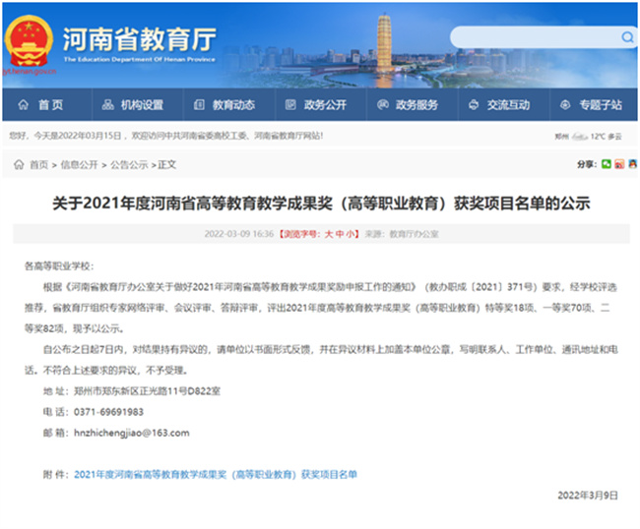Click the last share icon on the right
The width and height of the screenshot is (640, 529).
click(631, 164)
